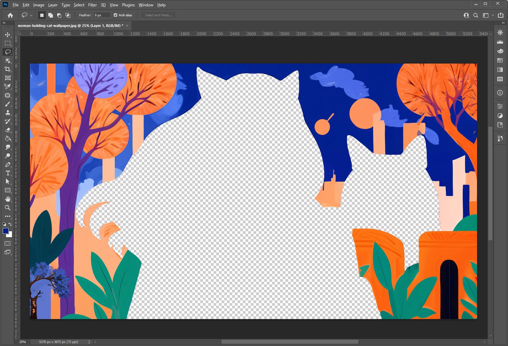508x346 pixels.
Task: Choose New selection mode
Action: click(x=42, y=15)
